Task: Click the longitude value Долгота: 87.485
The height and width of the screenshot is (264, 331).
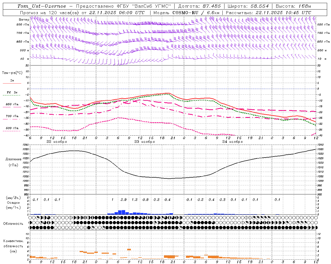Action: tap(200, 6)
